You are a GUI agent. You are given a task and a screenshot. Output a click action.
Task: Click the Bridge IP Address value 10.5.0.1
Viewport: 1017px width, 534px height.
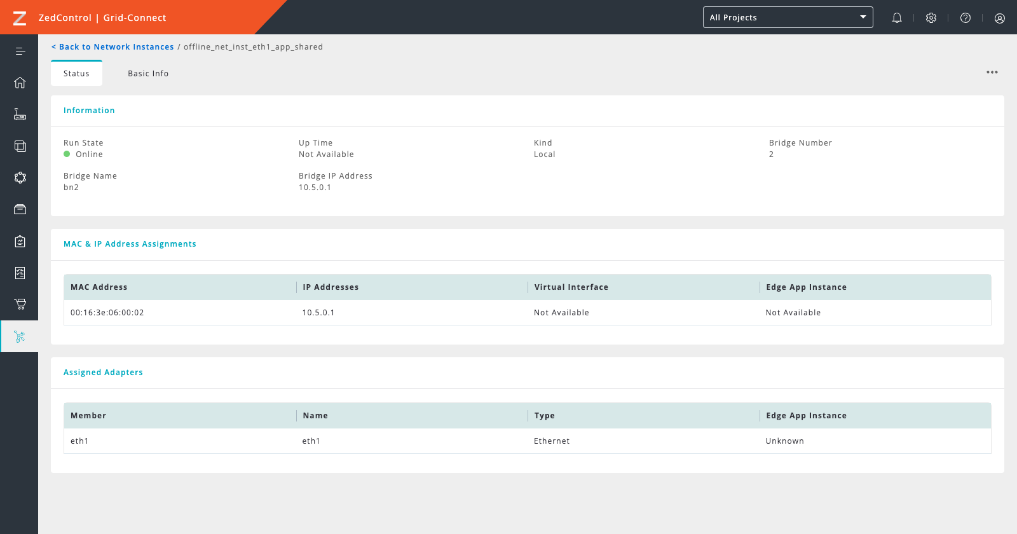click(x=315, y=188)
